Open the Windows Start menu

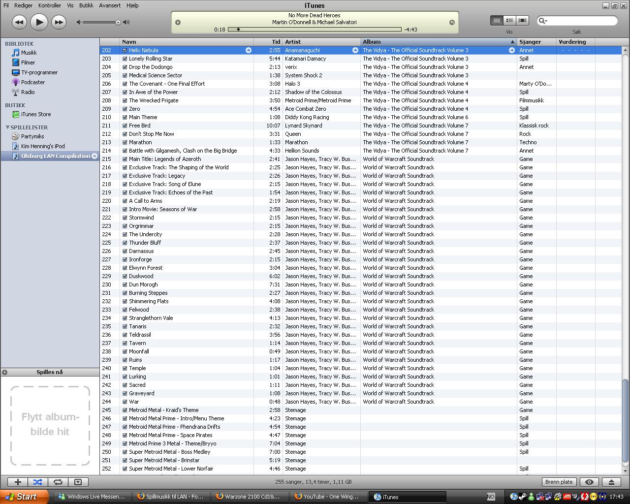(x=24, y=497)
